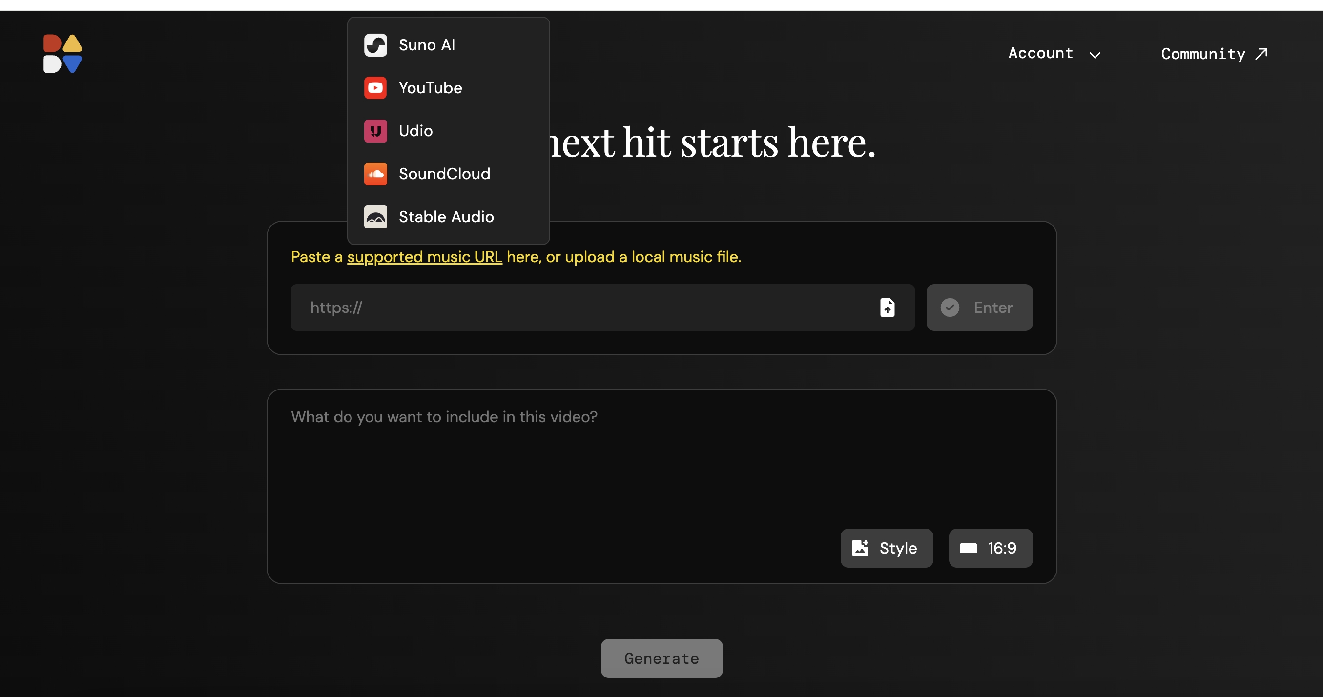Click the Style image-sparkle icon
Screen dimensions: 1323x697
(x=860, y=548)
